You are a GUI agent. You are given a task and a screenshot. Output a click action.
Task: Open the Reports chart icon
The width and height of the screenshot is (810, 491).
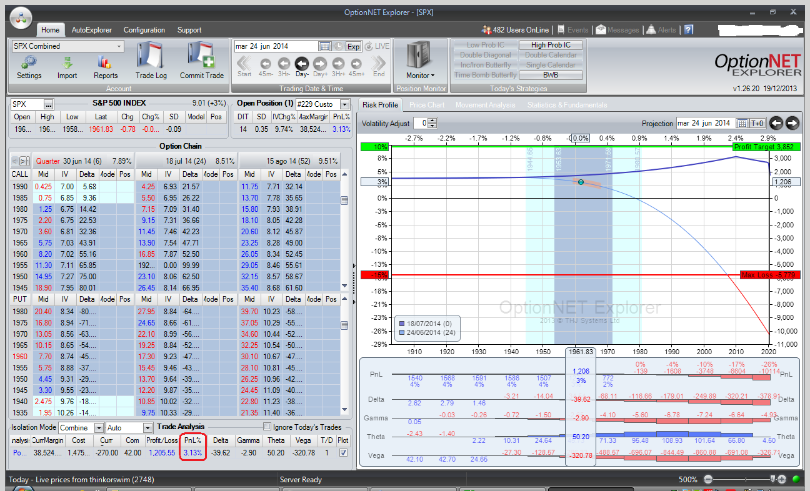(105, 62)
